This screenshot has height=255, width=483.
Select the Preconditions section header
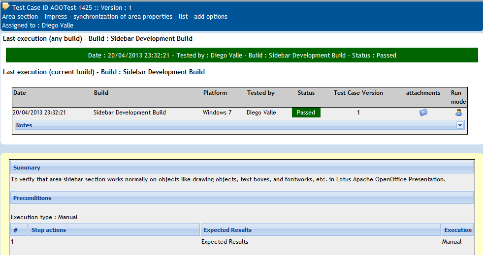pos(242,198)
